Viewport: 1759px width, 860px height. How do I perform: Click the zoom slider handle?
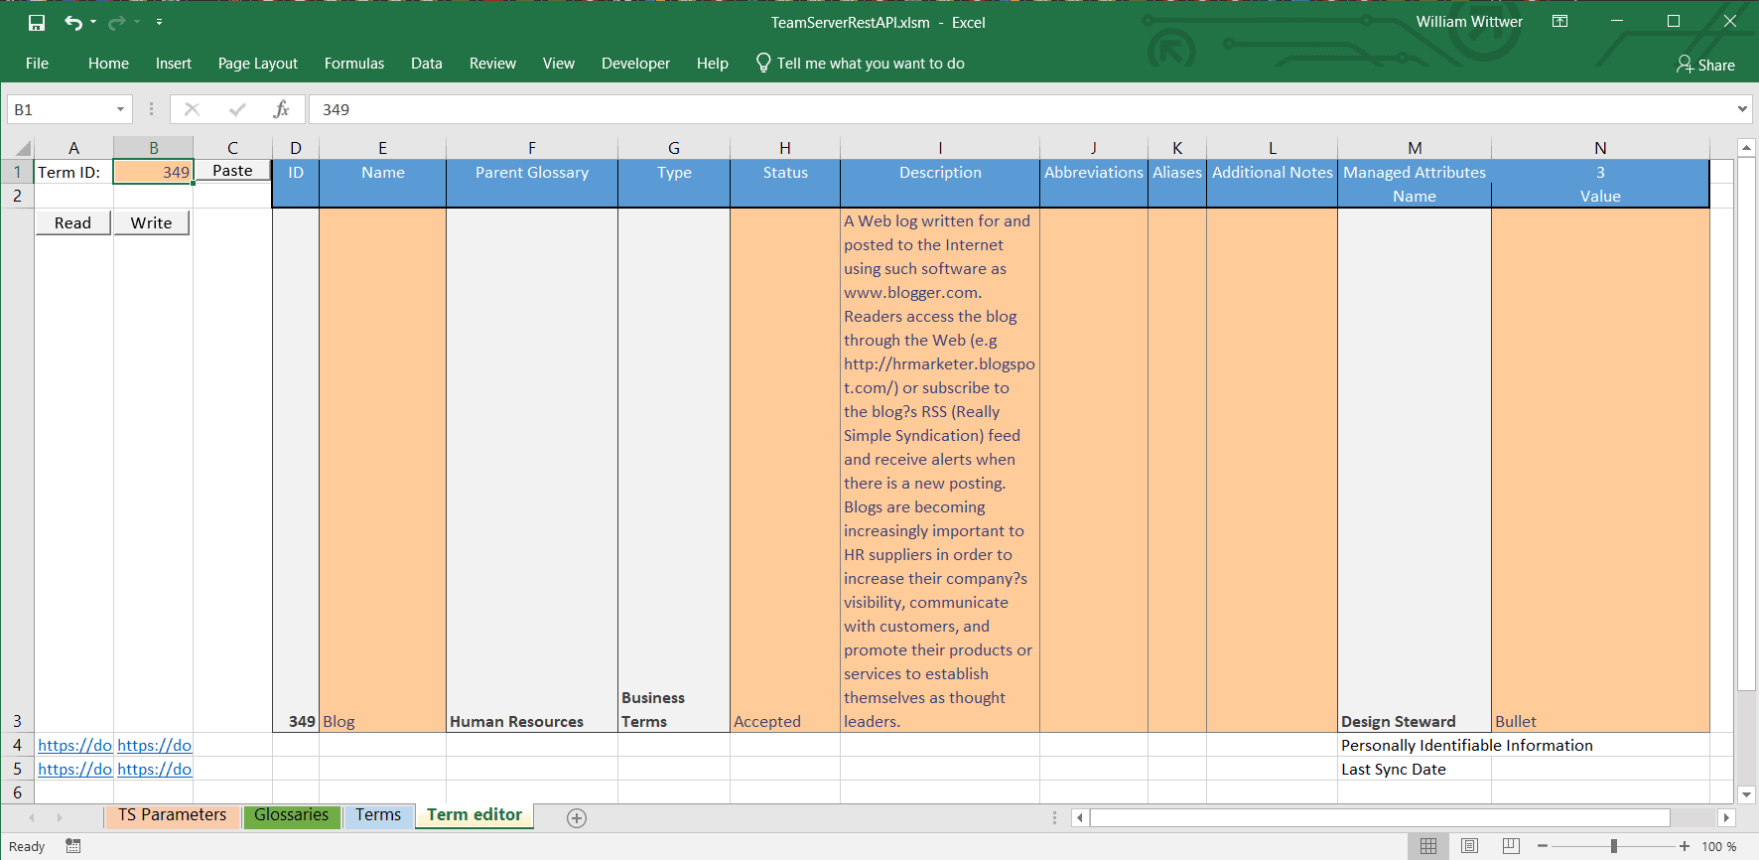coord(1614,846)
